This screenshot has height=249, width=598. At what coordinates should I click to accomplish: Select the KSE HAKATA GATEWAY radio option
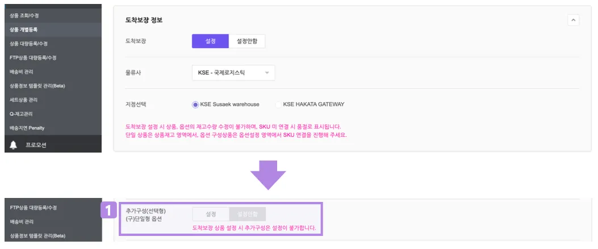click(x=278, y=104)
